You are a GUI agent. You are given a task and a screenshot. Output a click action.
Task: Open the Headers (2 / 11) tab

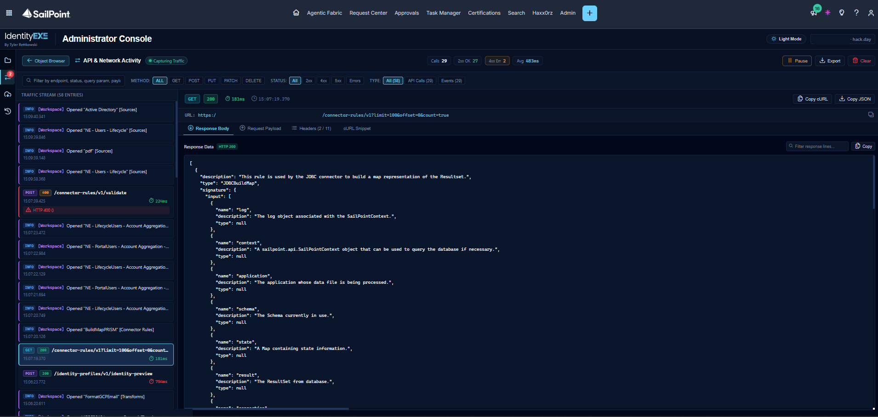(311, 129)
